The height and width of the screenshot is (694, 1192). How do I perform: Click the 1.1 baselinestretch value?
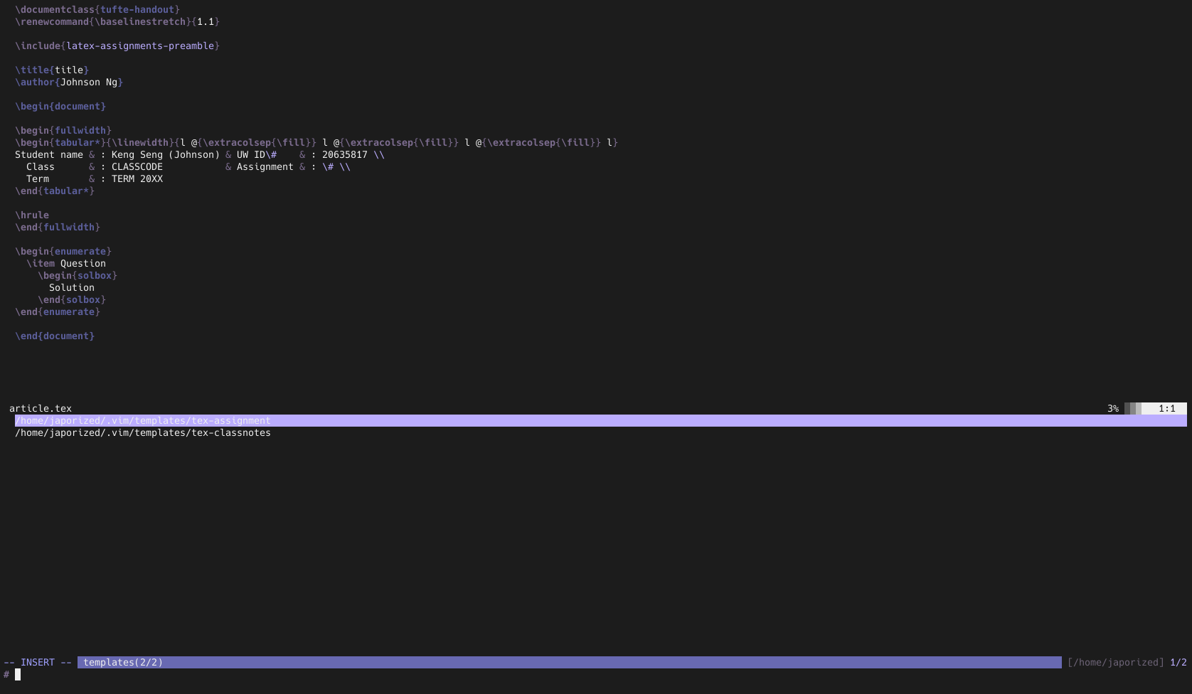point(206,22)
